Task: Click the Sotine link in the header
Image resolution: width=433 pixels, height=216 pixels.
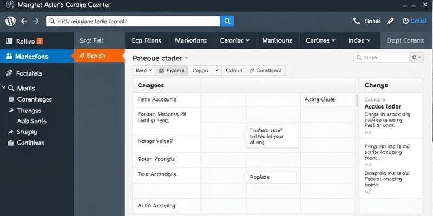Action: pos(373,21)
